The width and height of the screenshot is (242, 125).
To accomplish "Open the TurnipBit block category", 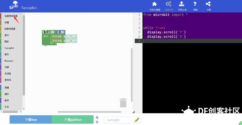I will click(x=9, y=48).
